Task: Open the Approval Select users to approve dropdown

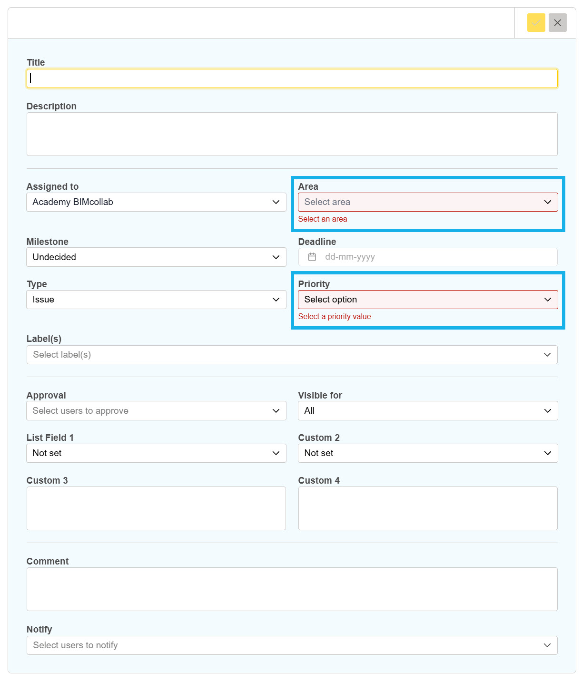Action: [156, 411]
